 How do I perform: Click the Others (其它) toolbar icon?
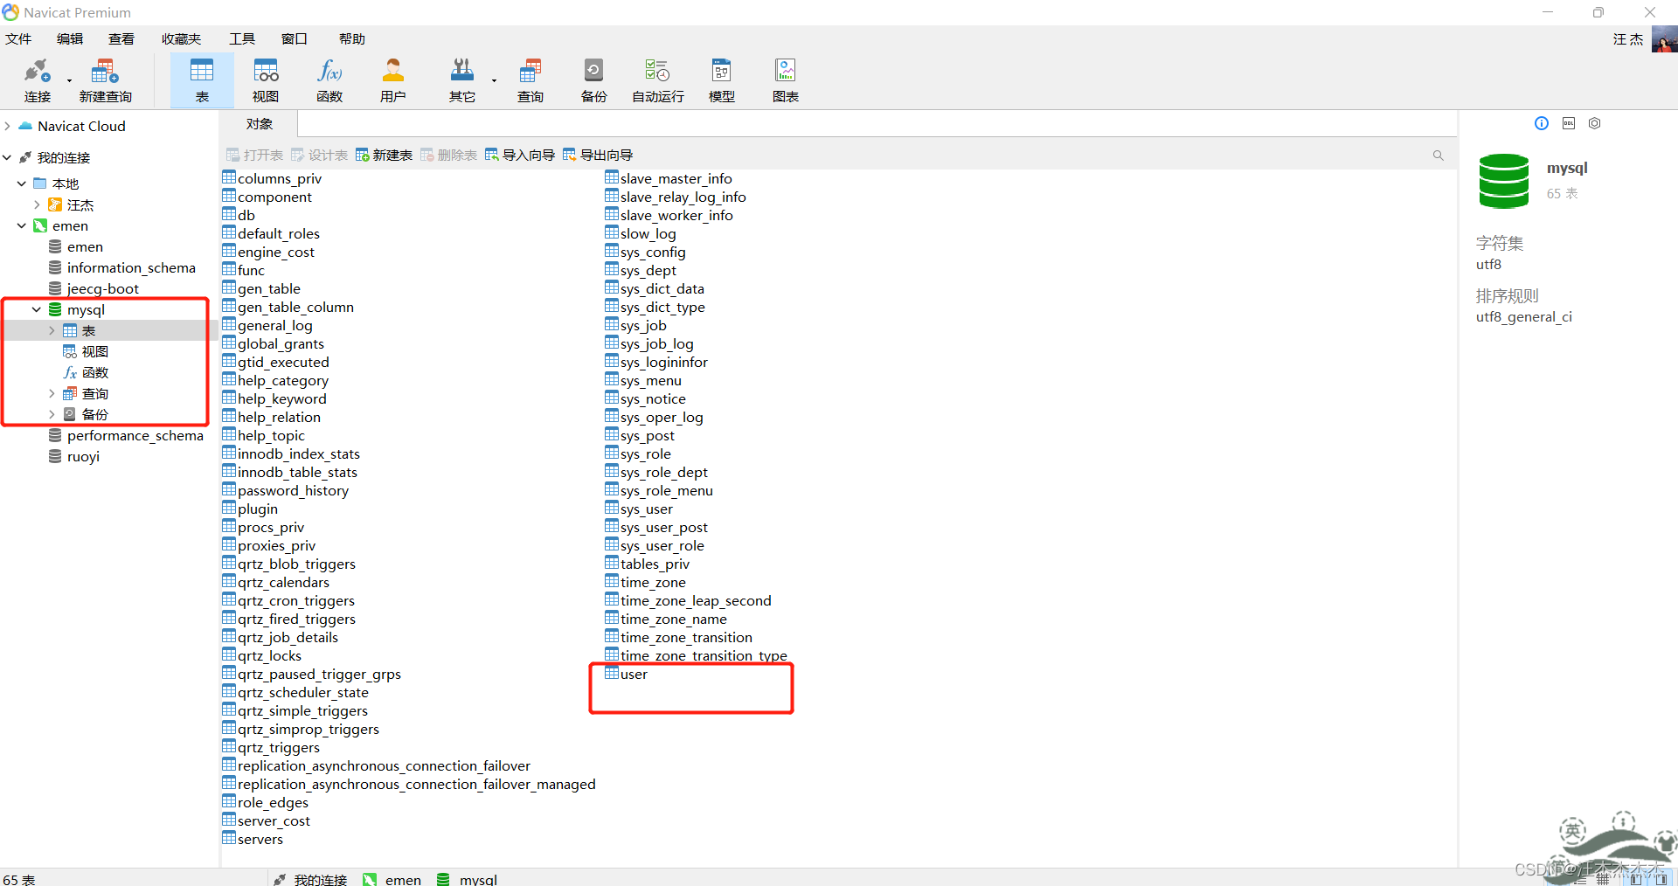tap(462, 71)
